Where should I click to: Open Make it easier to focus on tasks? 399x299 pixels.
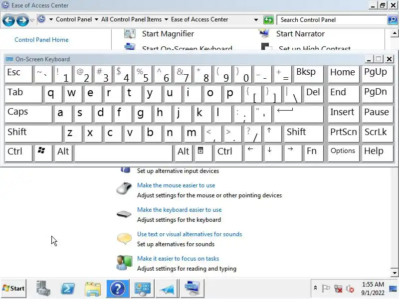click(x=178, y=259)
